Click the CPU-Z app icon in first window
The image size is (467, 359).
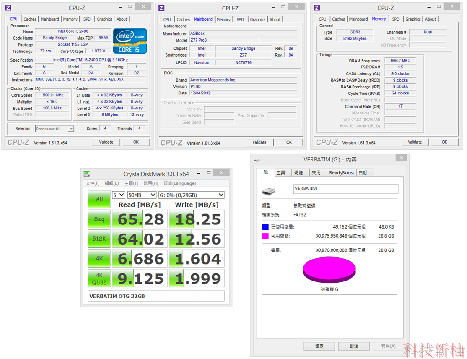pyautogui.click(x=8, y=8)
